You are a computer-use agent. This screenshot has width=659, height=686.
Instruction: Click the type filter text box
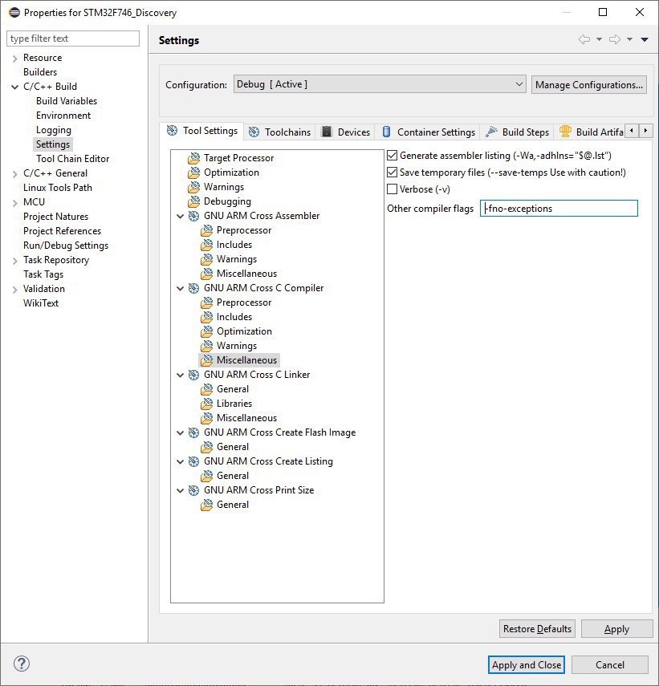(x=73, y=39)
